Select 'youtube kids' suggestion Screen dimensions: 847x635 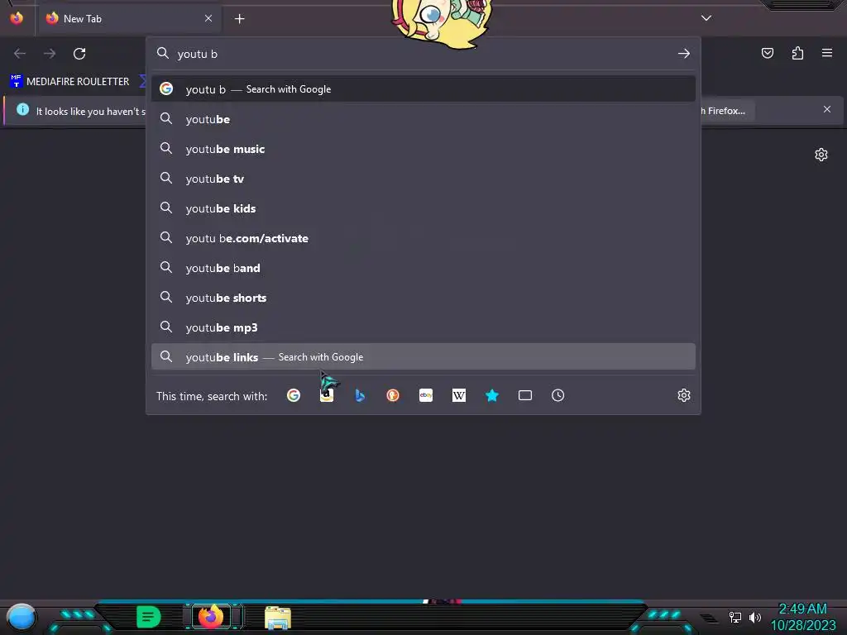click(x=423, y=208)
